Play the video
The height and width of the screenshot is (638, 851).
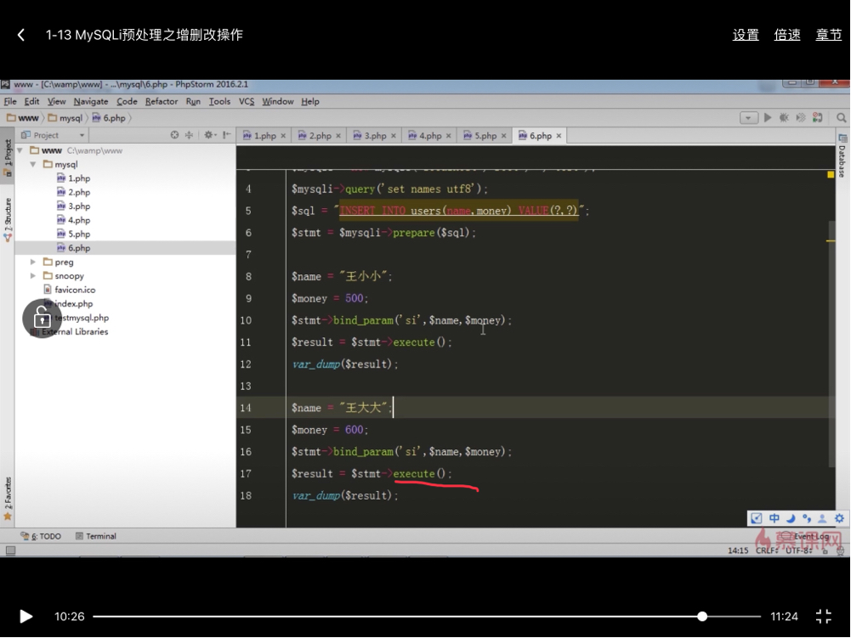(26, 616)
